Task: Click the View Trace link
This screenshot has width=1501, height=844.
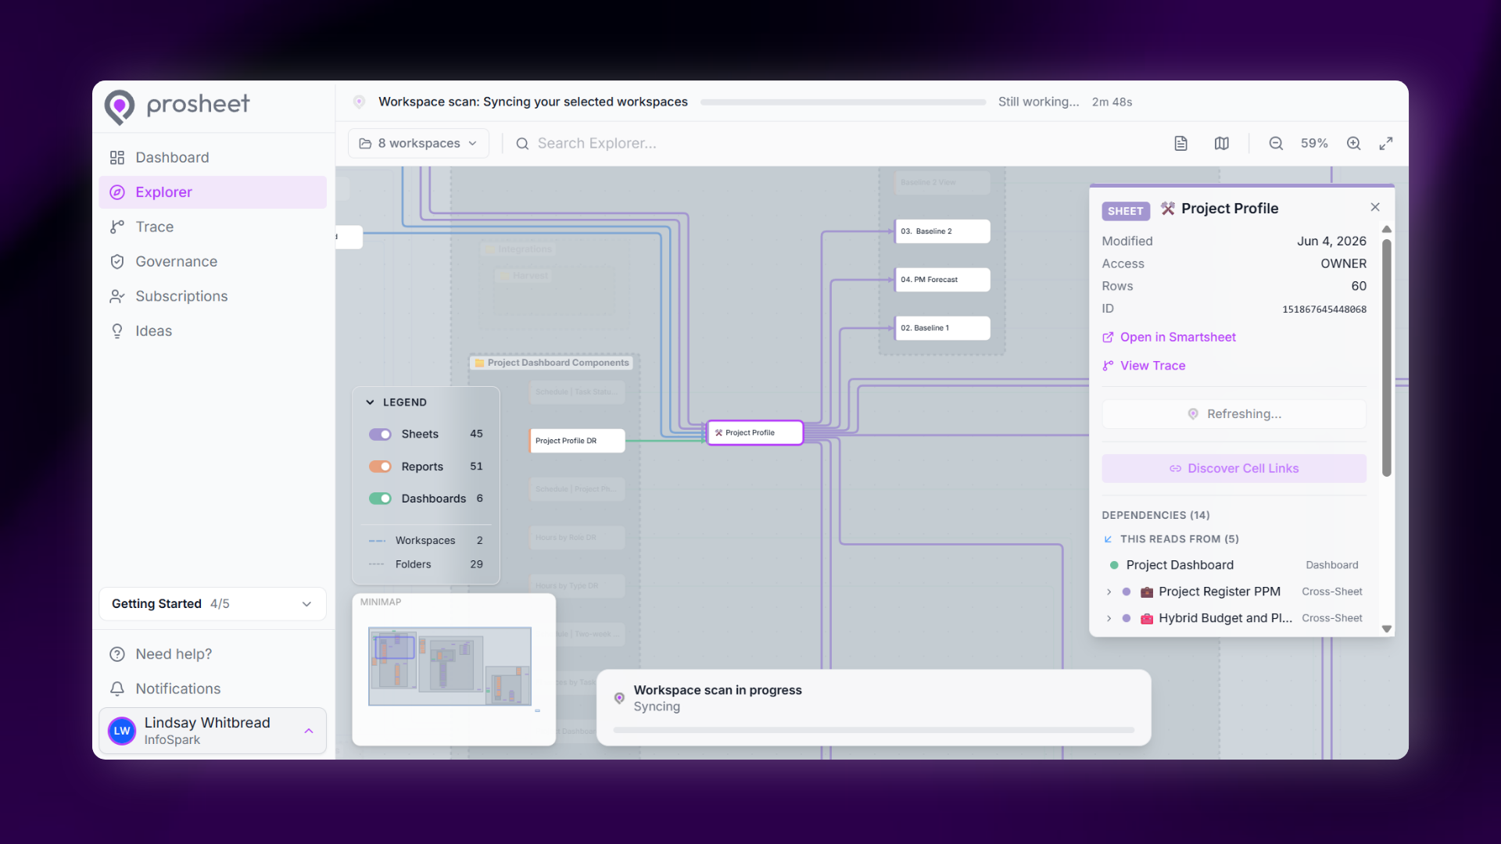Action: (x=1144, y=366)
